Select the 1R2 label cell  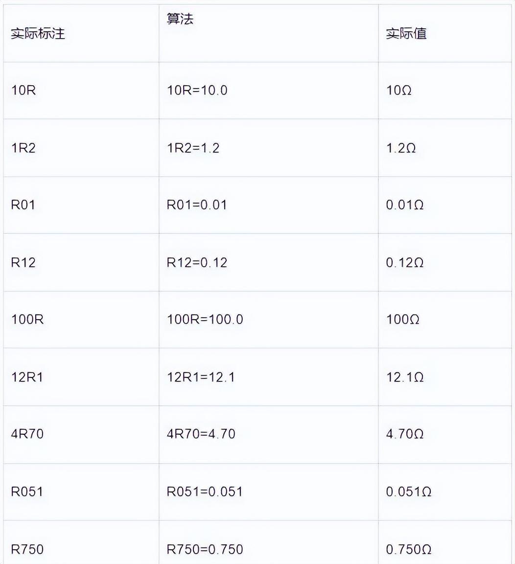point(23,148)
